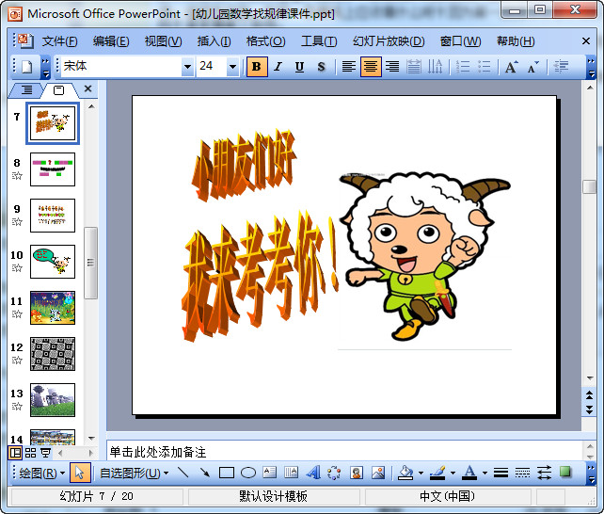Open the 编辑(E) menu
This screenshot has height=514, width=604.
click(x=111, y=41)
